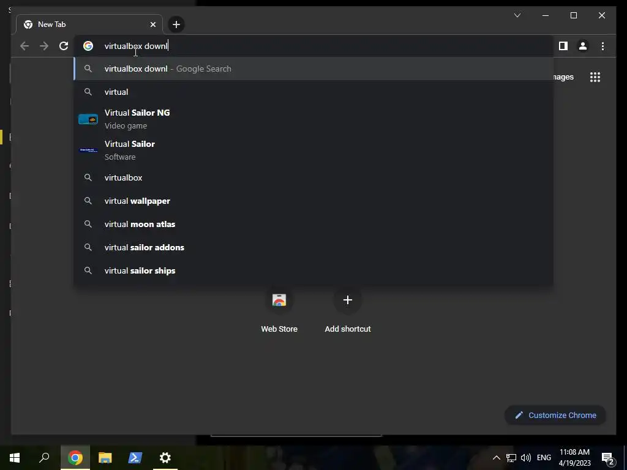627x470 pixels.
Task: Choose Virtual Sailor NG video game suggestion
Action: tap(313, 119)
